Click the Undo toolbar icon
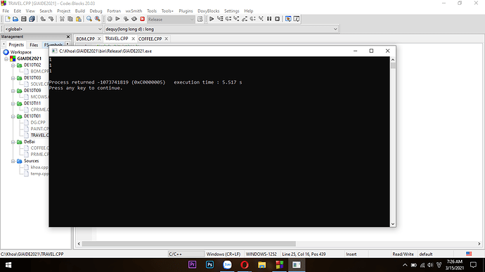Image resolution: width=485 pixels, height=272 pixels. (43, 19)
